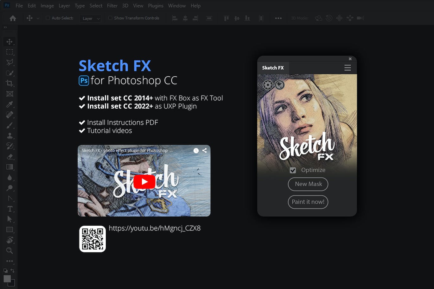This screenshot has height=289, width=434.
Task: Select the Clone Stamp tool
Action: 10,135
